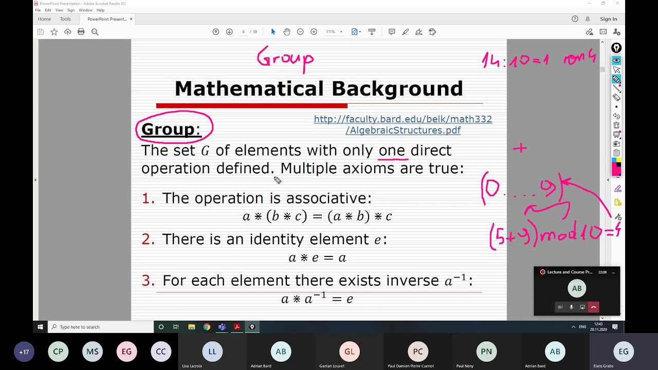The height and width of the screenshot is (370, 658).
Task: Toggle the camera in Teams call window
Action: pos(560,307)
